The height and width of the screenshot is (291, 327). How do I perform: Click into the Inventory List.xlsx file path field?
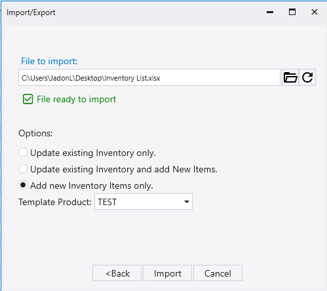coord(149,77)
